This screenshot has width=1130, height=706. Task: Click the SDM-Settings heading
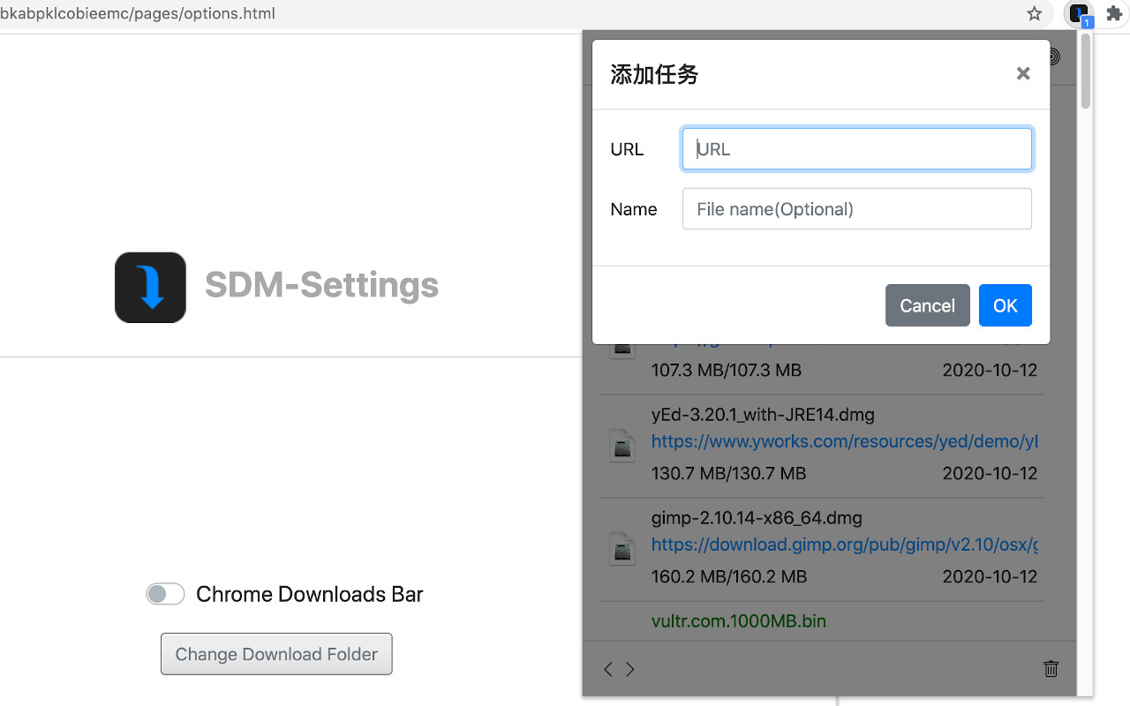click(x=321, y=285)
